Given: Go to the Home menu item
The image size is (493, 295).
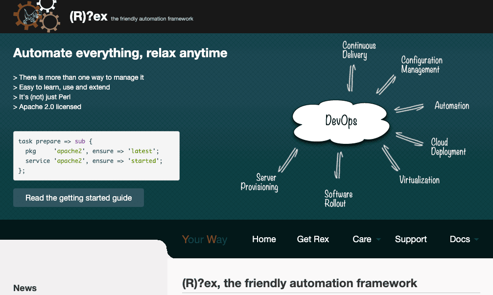Looking at the screenshot, I should pos(264,239).
